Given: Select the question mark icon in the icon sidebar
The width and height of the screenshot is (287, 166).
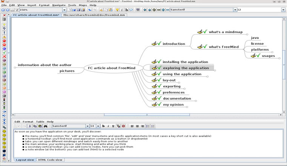Looking at the screenshot, I should [x=4, y=29].
